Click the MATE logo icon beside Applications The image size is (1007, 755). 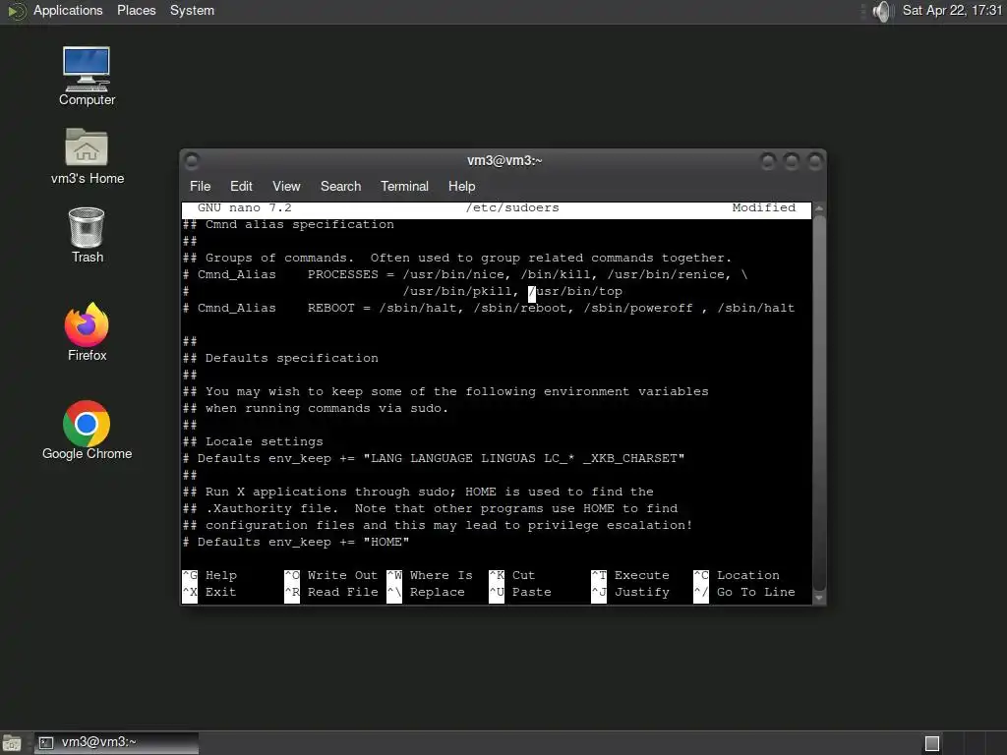[x=16, y=11]
